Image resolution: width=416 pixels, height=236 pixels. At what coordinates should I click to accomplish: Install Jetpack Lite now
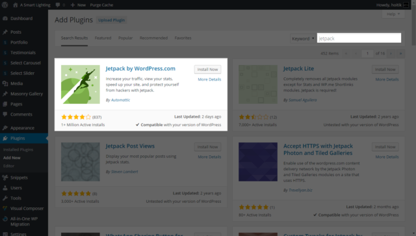click(x=385, y=70)
